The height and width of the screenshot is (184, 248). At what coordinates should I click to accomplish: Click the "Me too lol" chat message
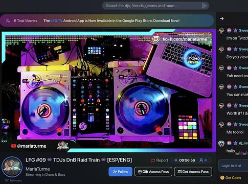coord(235,132)
